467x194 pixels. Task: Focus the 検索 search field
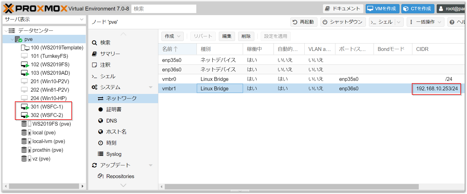click(x=164, y=9)
